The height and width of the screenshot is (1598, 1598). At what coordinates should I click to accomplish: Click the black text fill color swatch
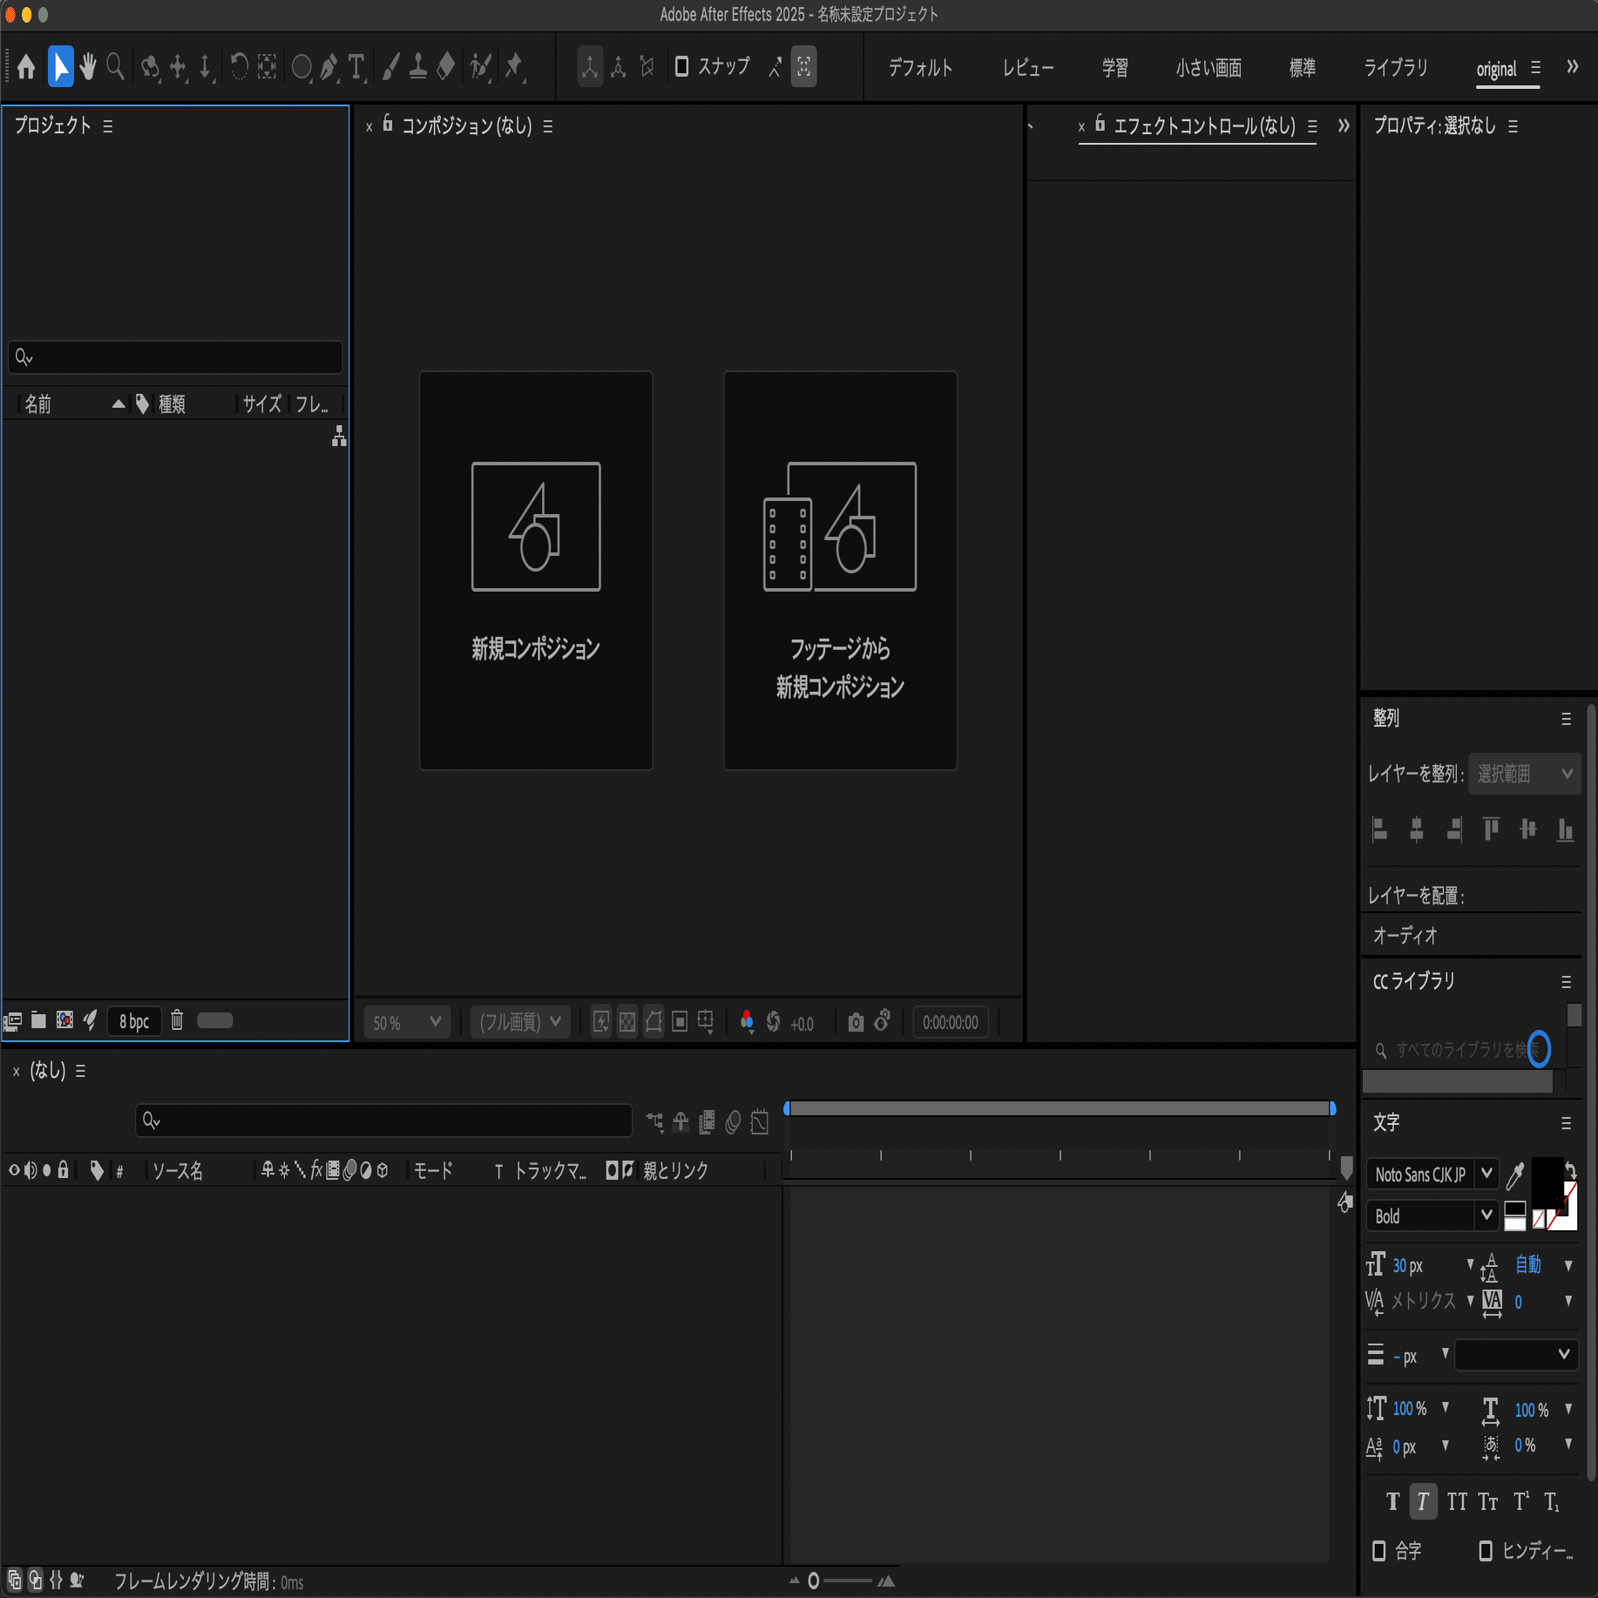[1547, 1180]
